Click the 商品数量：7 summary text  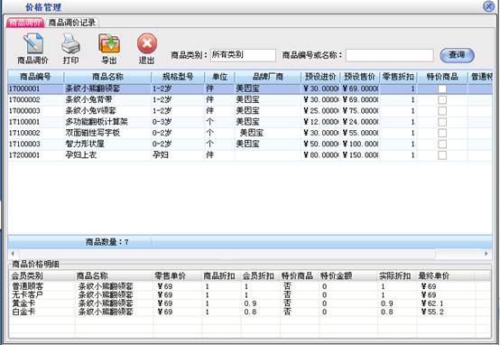tap(107, 242)
